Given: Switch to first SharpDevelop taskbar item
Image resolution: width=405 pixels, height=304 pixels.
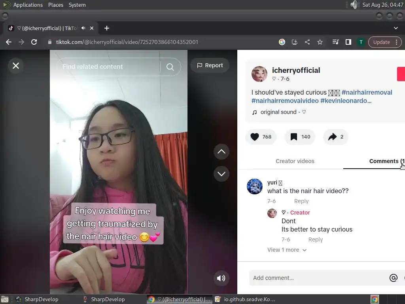Looking at the screenshot, I should [x=38, y=299].
